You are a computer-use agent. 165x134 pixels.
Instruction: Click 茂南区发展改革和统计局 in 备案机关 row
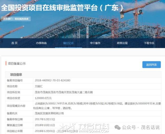(x=49, y=113)
